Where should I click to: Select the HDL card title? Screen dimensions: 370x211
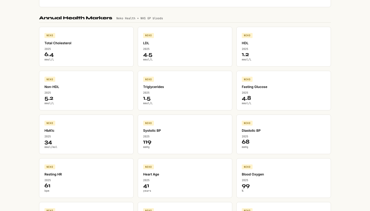(245, 43)
